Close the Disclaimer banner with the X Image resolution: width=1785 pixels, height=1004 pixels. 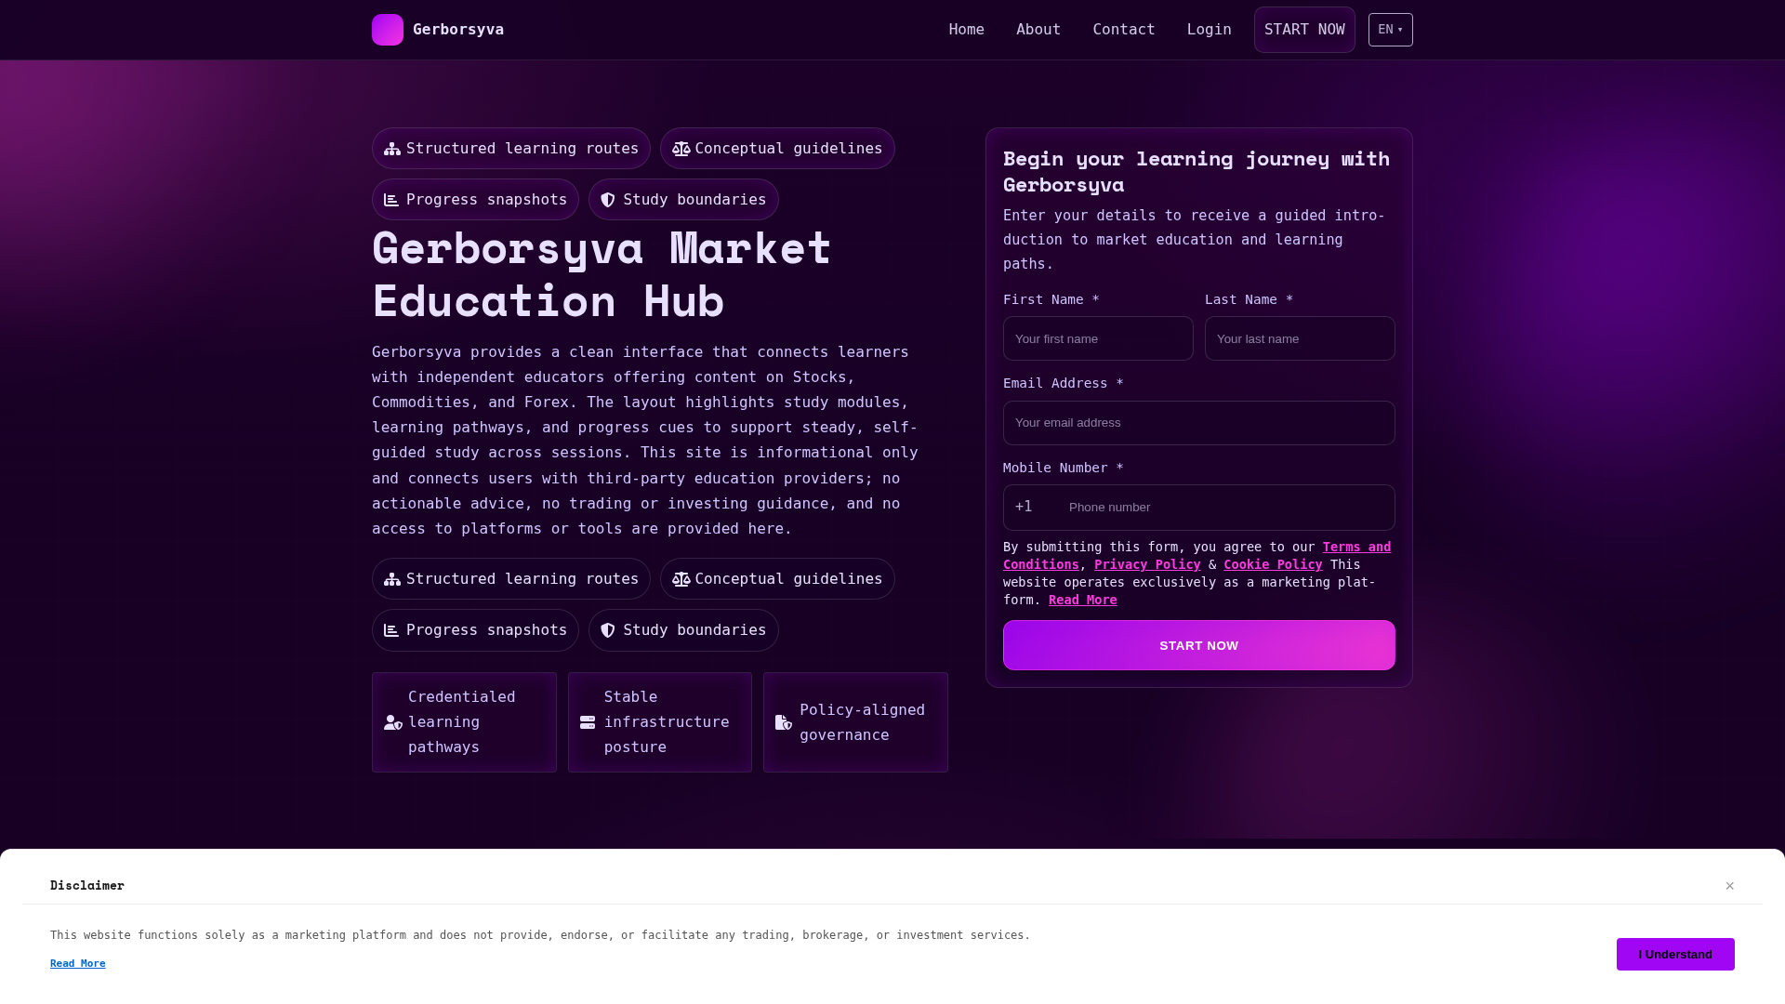[x=1730, y=886]
